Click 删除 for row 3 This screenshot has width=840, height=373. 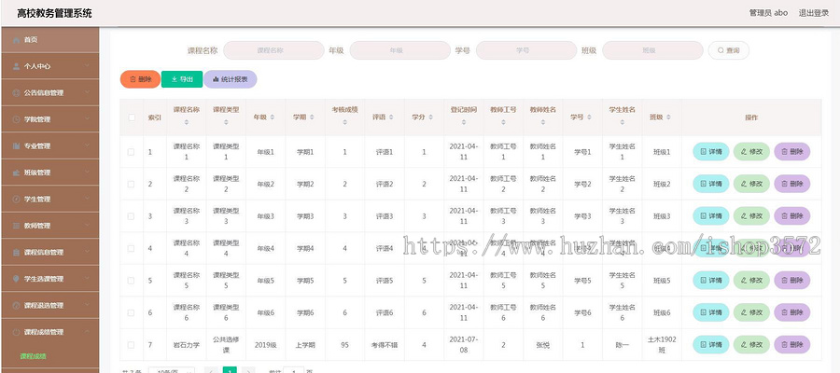[x=792, y=216]
